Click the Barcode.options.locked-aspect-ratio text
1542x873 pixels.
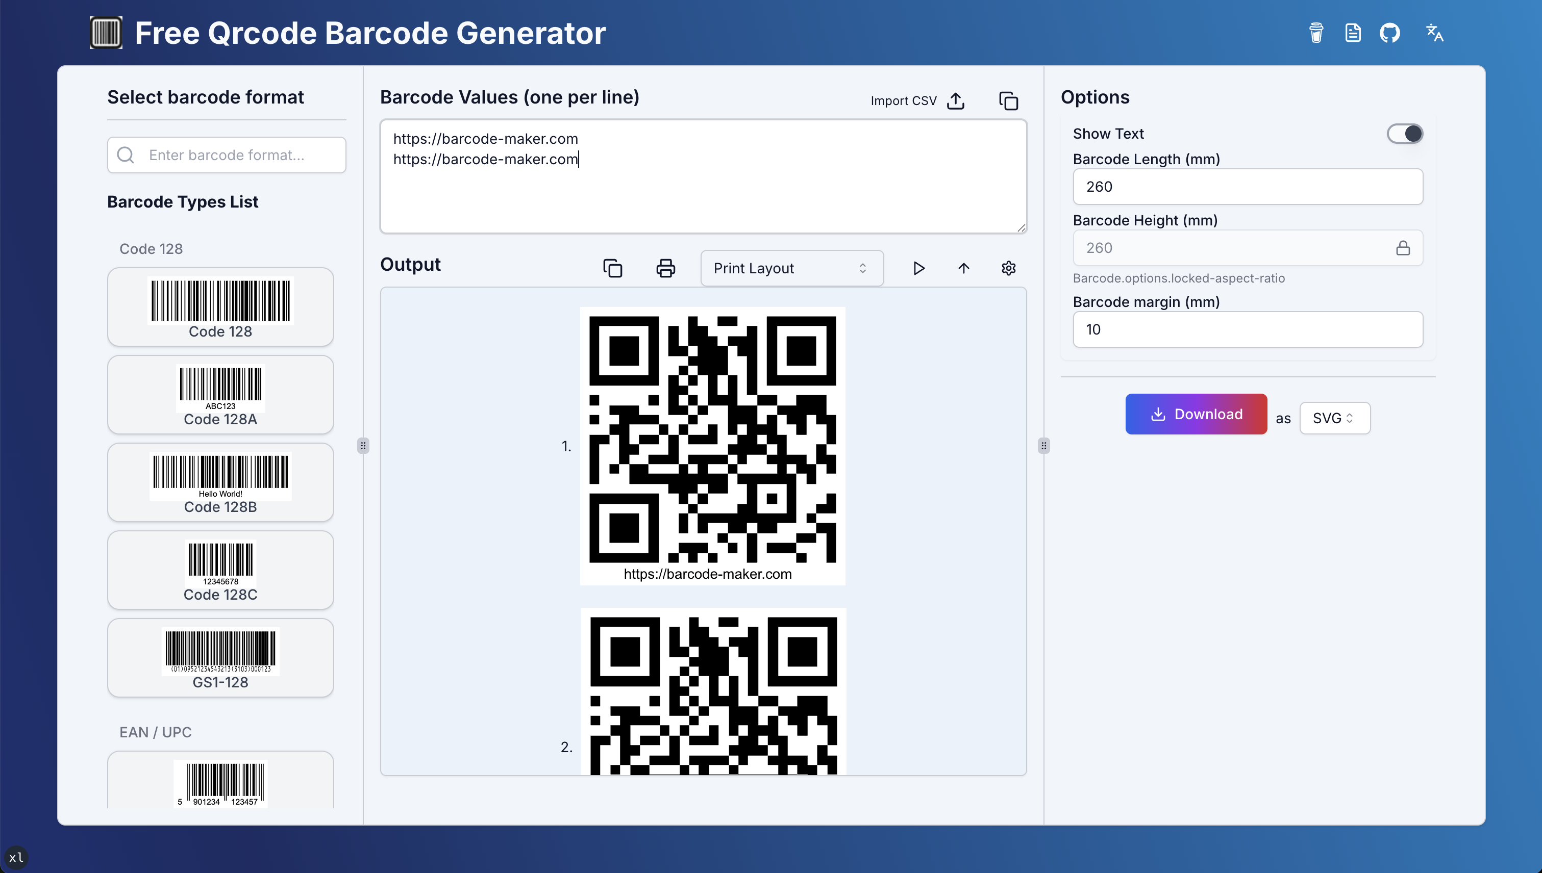click(1178, 278)
